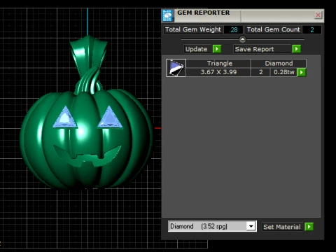Collapse the panel with up-arrow handle
The width and height of the screenshot is (336, 252).
pyautogui.click(x=242, y=39)
